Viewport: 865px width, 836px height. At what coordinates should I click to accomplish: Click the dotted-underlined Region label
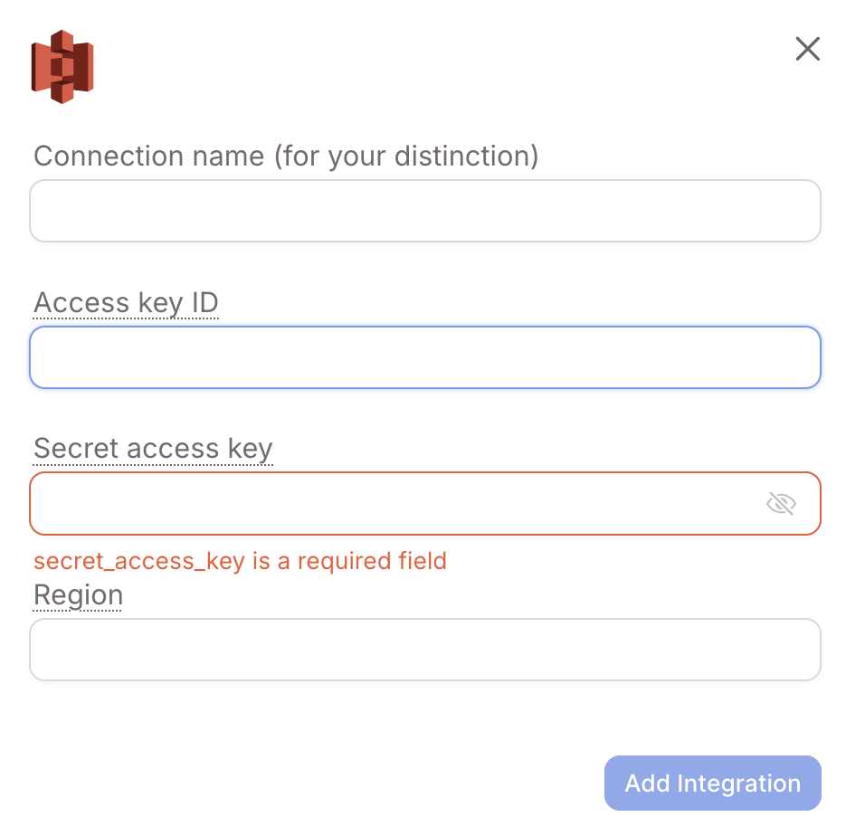[79, 595]
